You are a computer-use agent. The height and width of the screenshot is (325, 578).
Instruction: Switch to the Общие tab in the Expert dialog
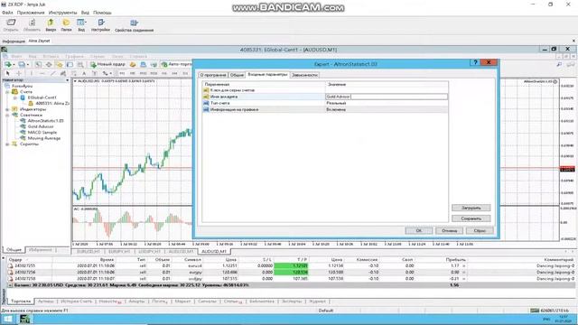pyautogui.click(x=237, y=75)
